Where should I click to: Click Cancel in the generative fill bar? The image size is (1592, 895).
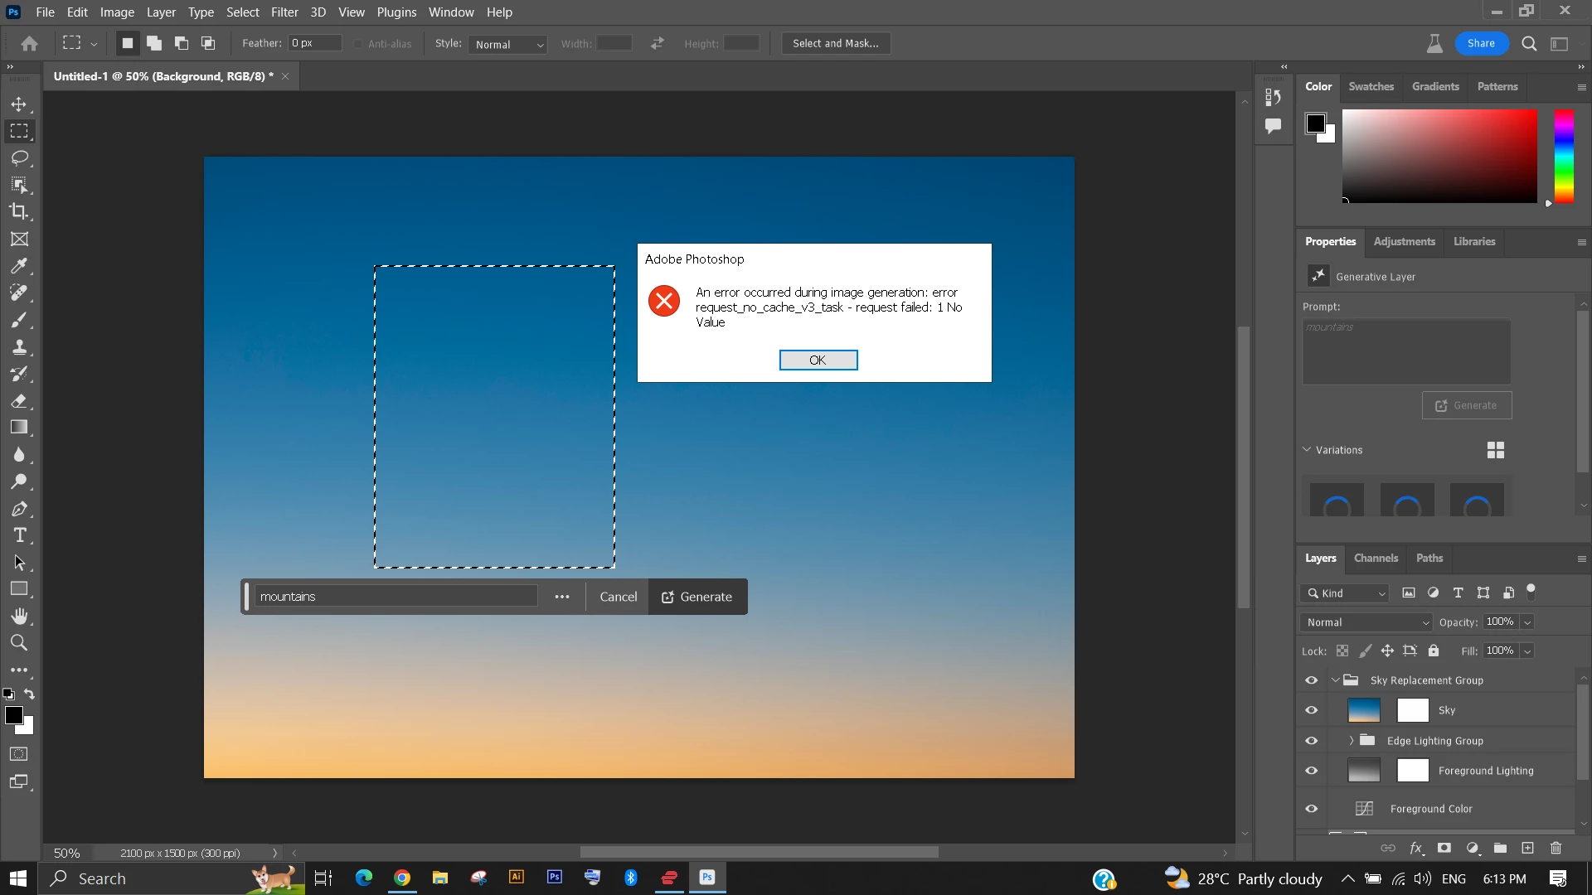point(618,597)
